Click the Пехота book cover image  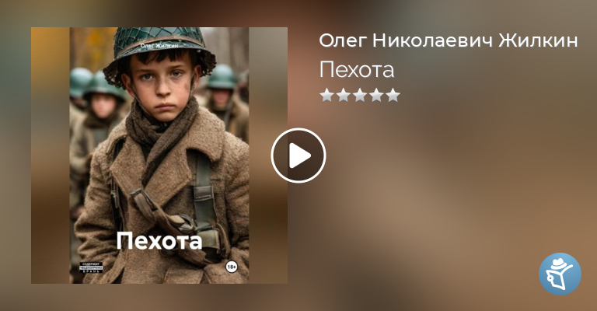[159, 155]
